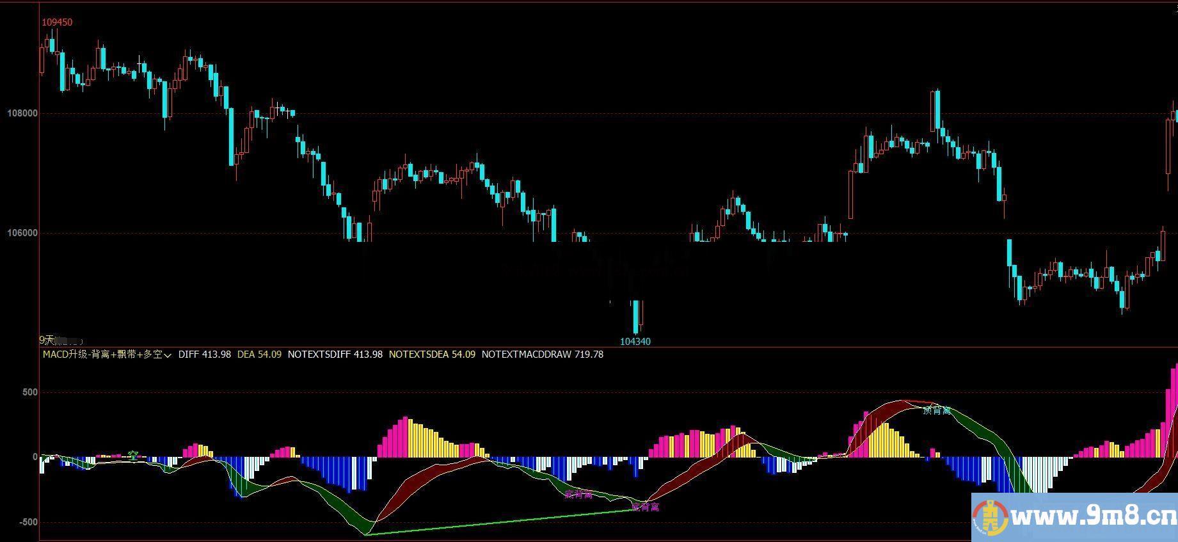Image resolution: width=1178 pixels, height=542 pixels.
Task: Click the 0 MACD axis label
Action: 35,457
